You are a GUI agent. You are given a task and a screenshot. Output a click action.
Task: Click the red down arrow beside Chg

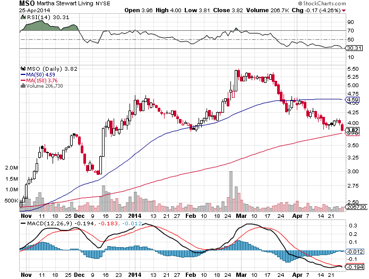point(344,11)
